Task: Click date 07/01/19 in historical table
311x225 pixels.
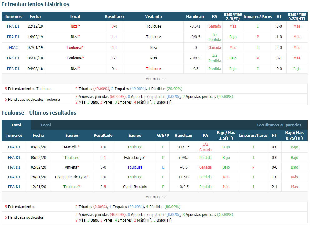Action: [35, 47]
